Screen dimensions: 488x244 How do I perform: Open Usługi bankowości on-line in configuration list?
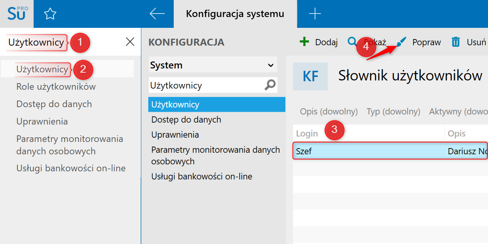click(202, 177)
